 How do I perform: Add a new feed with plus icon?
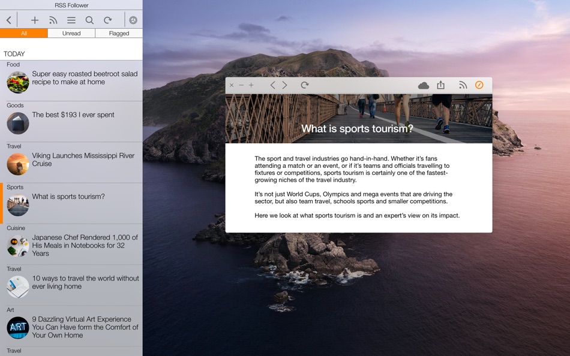pyautogui.click(x=35, y=20)
